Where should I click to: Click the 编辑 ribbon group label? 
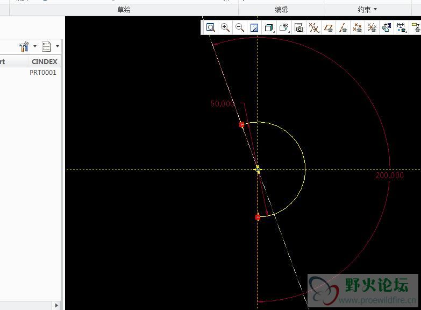[281, 10]
